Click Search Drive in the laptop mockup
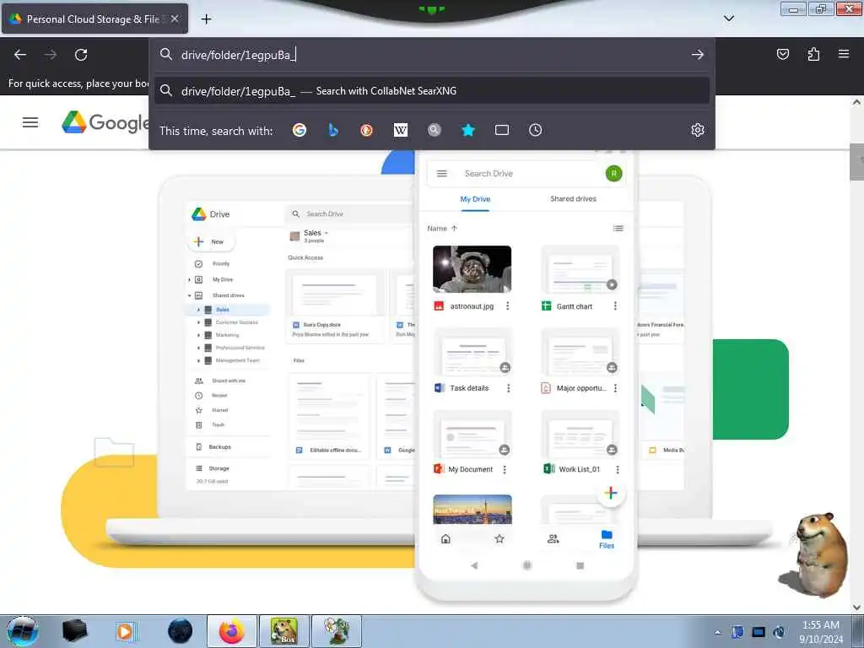This screenshot has height=648, width=864. pyautogui.click(x=325, y=213)
